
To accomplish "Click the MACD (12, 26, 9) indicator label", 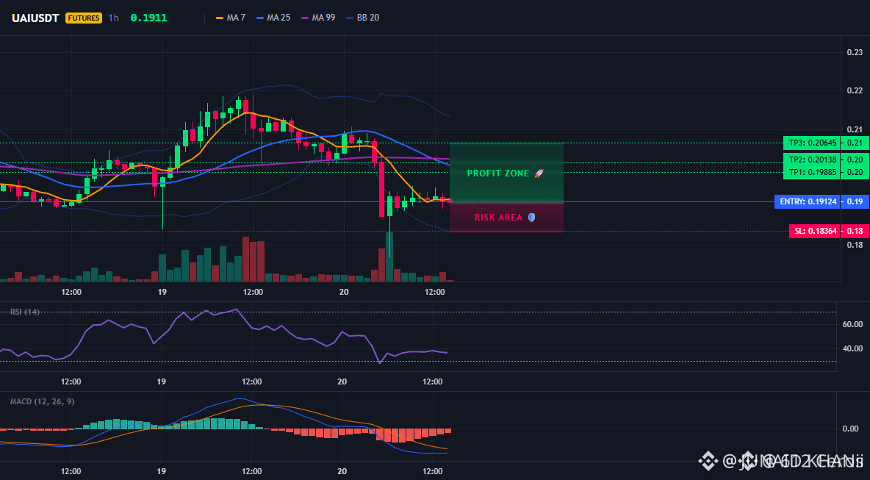I will [42, 401].
